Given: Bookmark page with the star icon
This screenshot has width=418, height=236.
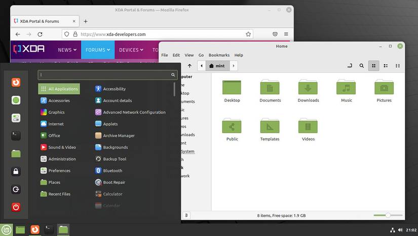Looking at the screenshot, I should pos(248,34).
